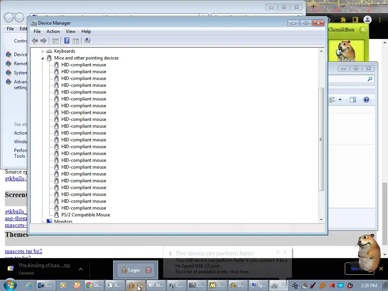Switch to 7-Zip C... taskbar button

point(197,286)
